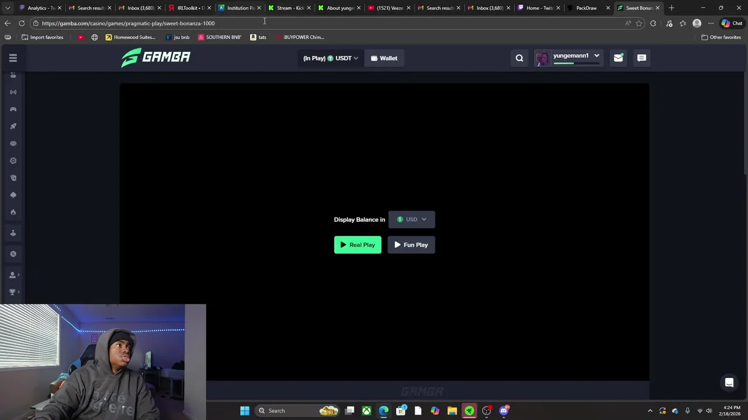Open the chat panel icon in header
This screenshot has height=420, width=748.
pyautogui.click(x=642, y=58)
